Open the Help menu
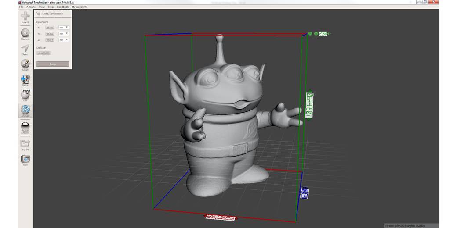 (51, 7)
